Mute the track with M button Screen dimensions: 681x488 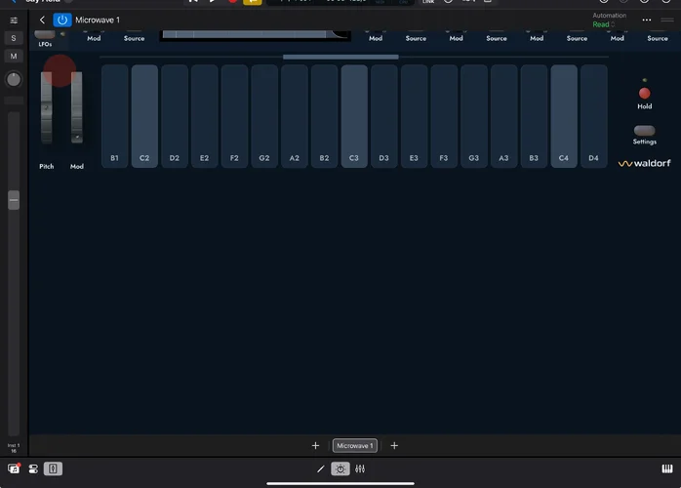[x=14, y=57]
